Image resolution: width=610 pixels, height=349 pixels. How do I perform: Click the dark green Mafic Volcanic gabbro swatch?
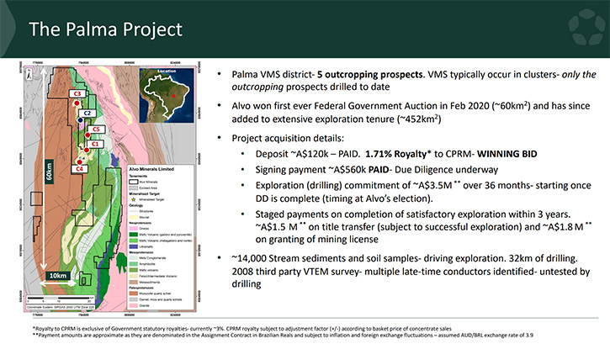134,235
